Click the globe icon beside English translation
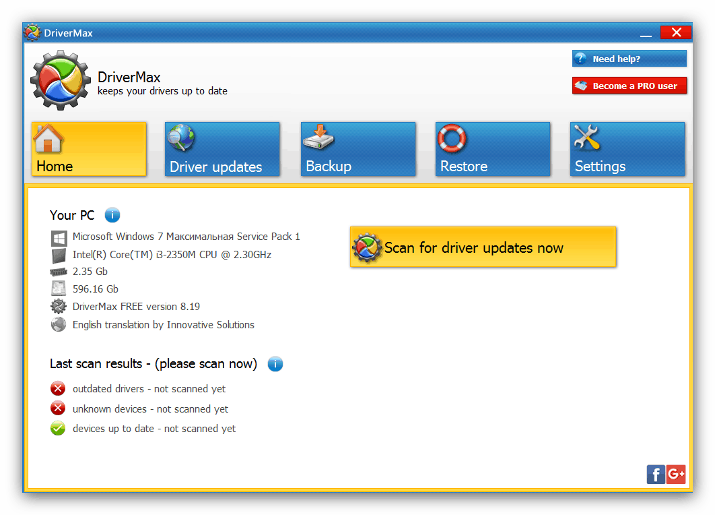 coord(59,325)
